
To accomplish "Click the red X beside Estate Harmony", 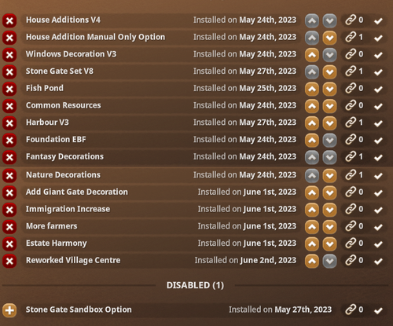I will (9, 244).
